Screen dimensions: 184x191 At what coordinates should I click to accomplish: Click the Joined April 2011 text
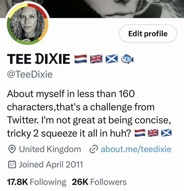pos(51,165)
